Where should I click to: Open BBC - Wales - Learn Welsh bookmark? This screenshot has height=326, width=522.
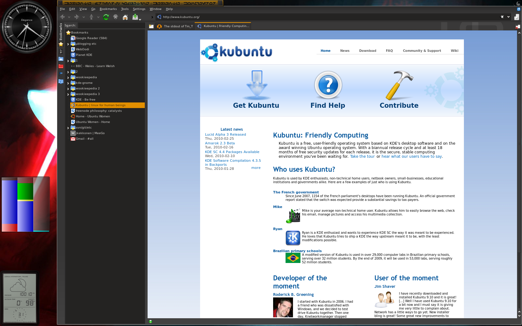[x=93, y=66]
